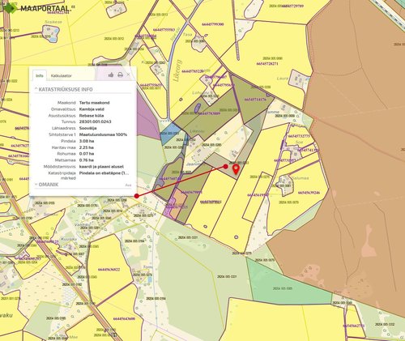Click the Ava link beside OMANIK
Screen dimensions: 405x341
(128, 185)
